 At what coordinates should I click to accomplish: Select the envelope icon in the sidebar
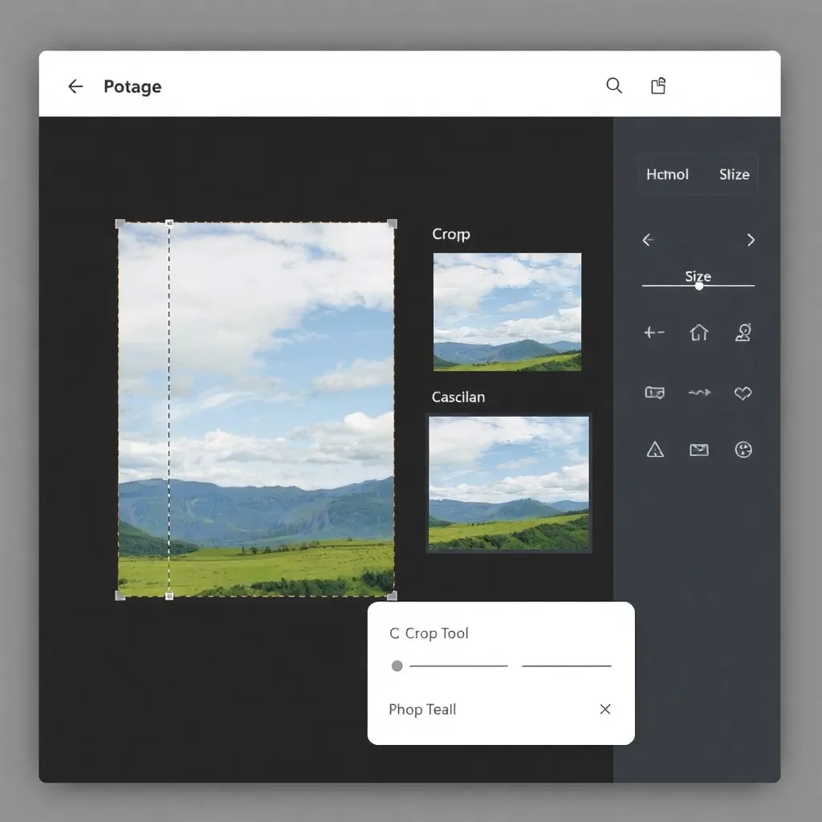click(x=698, y=450)
